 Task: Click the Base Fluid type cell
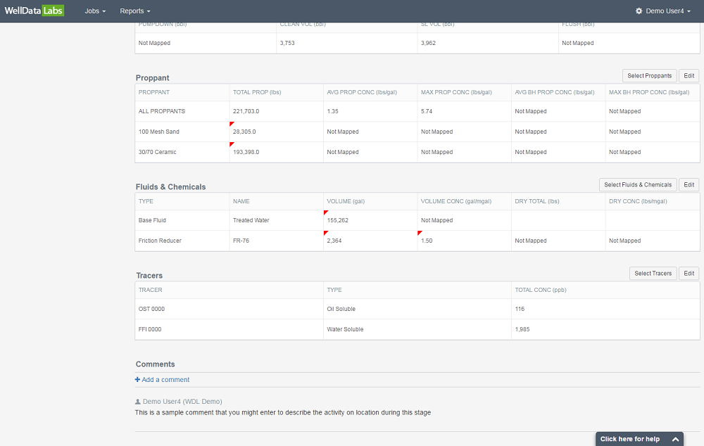pos(152,220)
